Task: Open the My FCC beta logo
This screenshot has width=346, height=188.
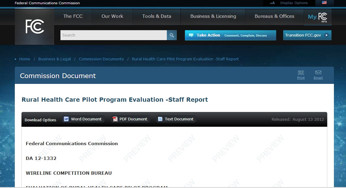Action: pos(318,17)
